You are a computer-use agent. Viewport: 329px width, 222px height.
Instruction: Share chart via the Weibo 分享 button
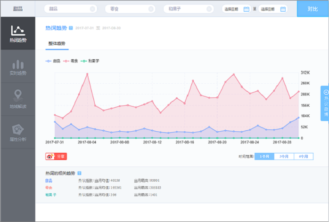(x=56, y=156)
